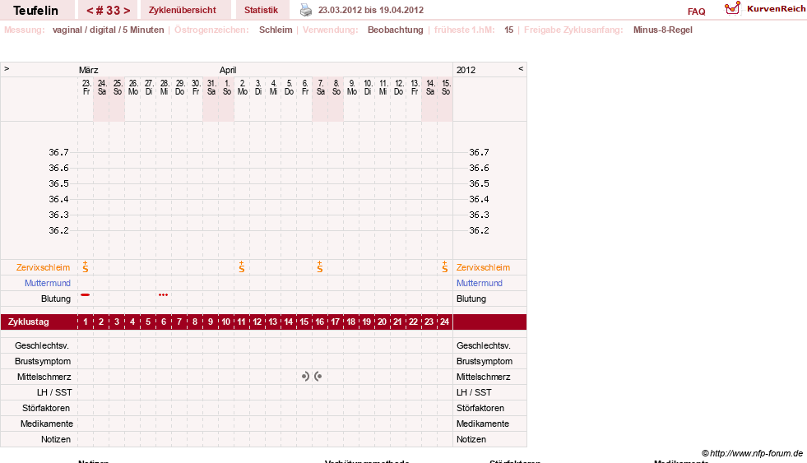Click the printer icon beside the date range
This screenshot has height=463, width=807.
coord(306,10)
